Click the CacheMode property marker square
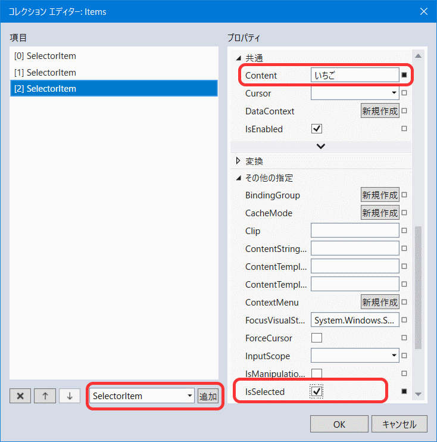The height and width of the screenshot is (442, 437). (x=404, y=213)
